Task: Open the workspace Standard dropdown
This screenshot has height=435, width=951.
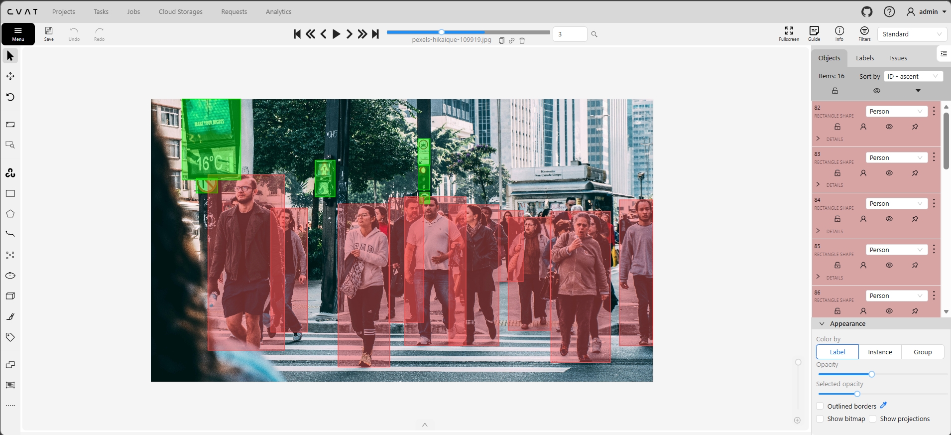Action: coord(912,34)
